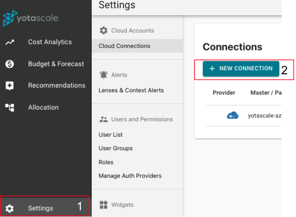Click the Settings gear icon in sidebar

(9, 208)
